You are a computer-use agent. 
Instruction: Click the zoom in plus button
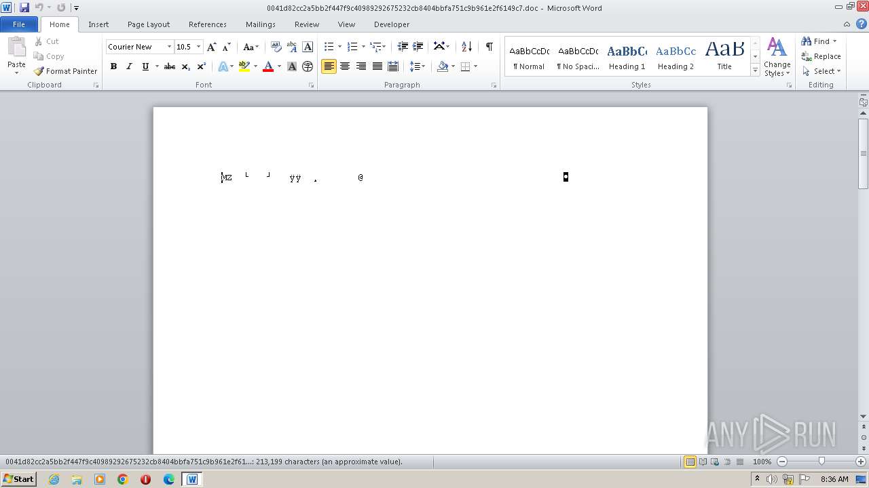tap(860, 462)
